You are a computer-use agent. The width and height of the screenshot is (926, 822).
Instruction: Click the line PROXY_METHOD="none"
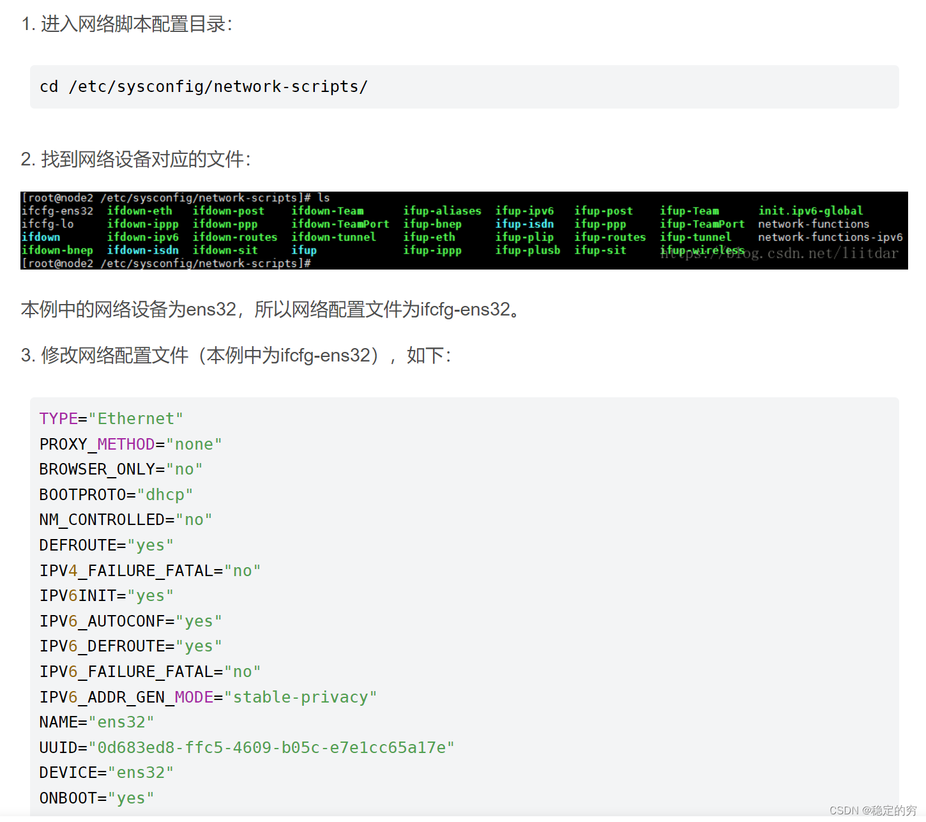point(130,445)
